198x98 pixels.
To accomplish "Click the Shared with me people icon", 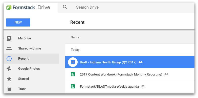I will [x=9, y=48].
